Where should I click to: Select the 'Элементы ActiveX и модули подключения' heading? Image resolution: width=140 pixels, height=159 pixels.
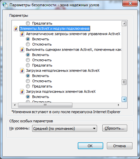click(55, 29)
